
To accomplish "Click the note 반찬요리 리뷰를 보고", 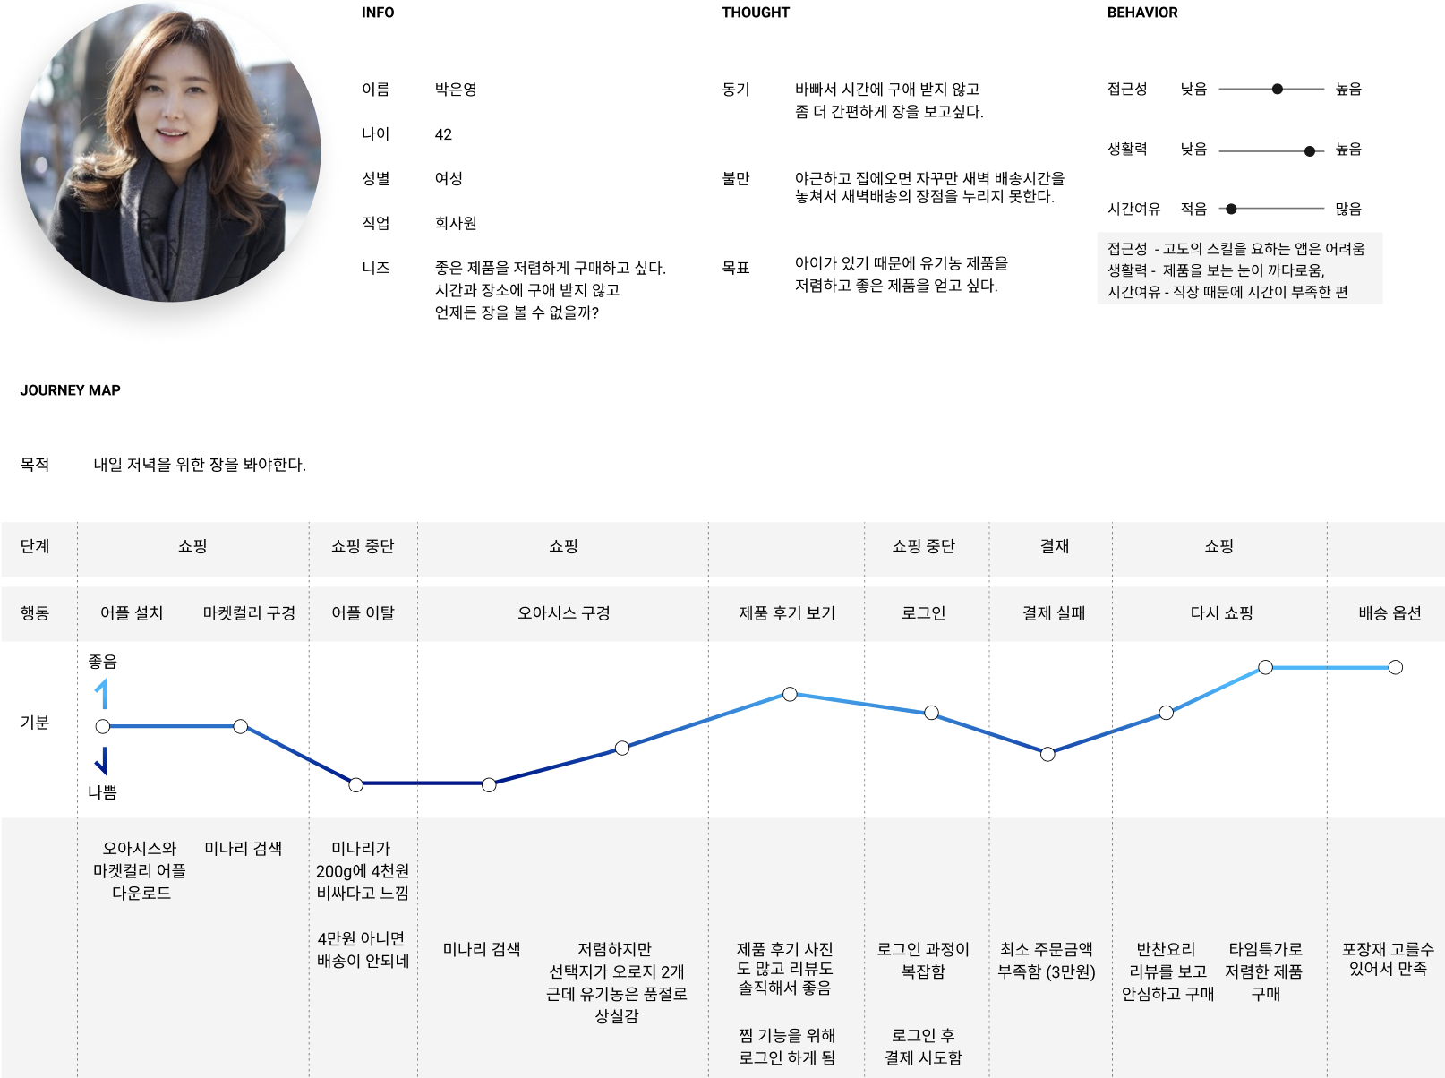I will 1167,971.
